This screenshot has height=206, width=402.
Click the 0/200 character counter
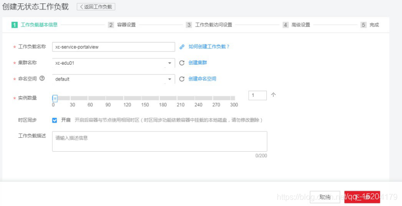coord(261,156)
